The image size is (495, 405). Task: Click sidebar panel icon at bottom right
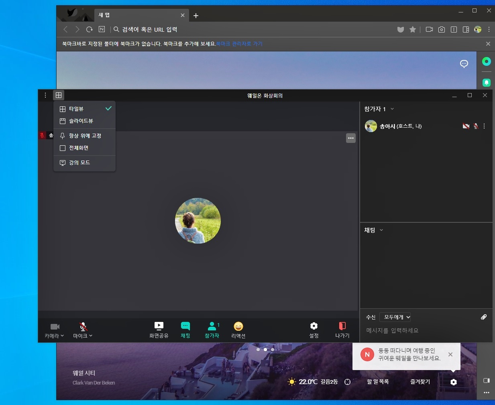pos(487,381)
